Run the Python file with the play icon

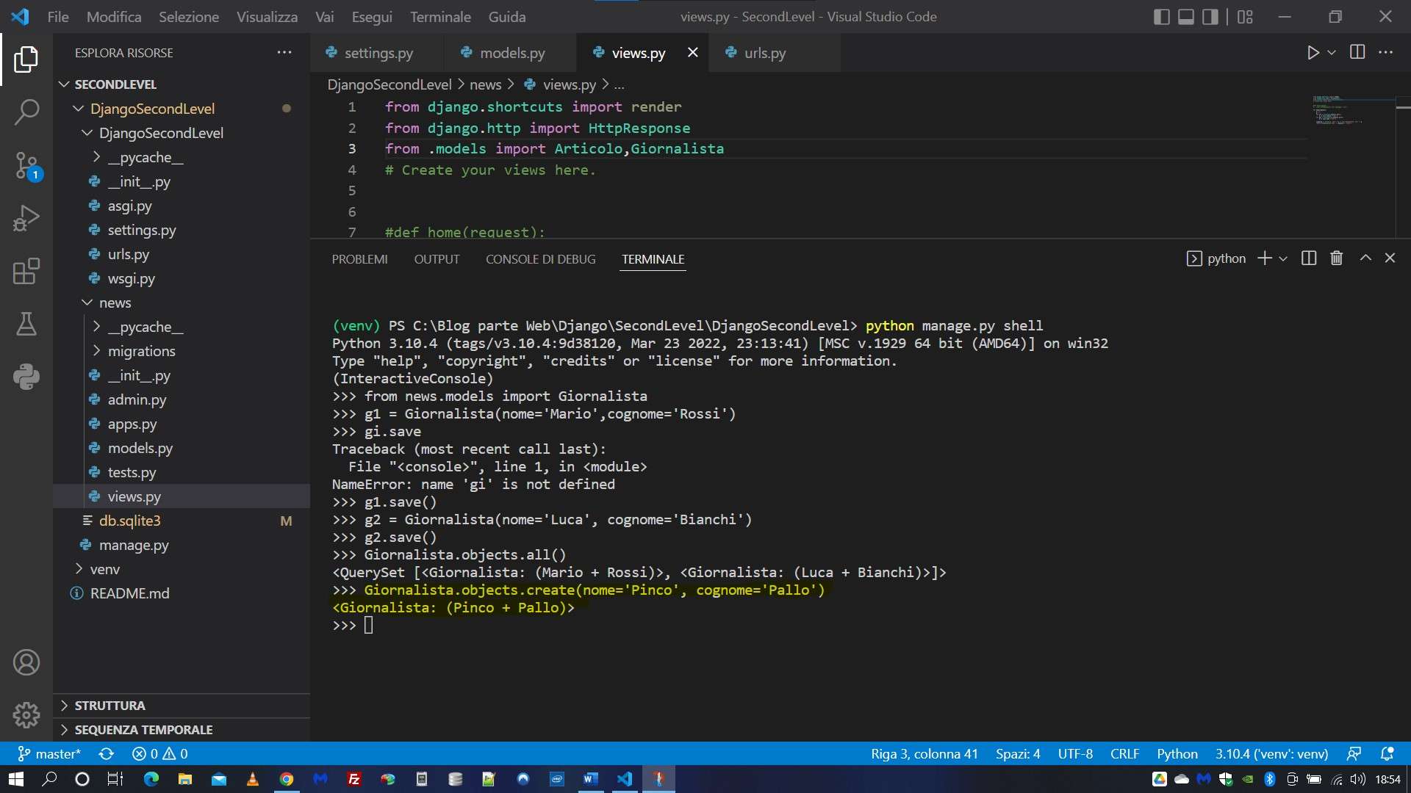[1313, 53]
